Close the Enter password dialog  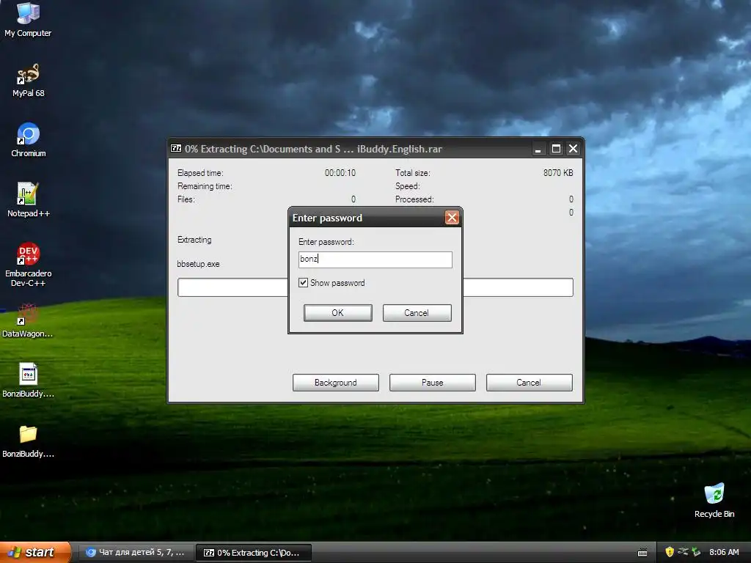coord(452,218)
